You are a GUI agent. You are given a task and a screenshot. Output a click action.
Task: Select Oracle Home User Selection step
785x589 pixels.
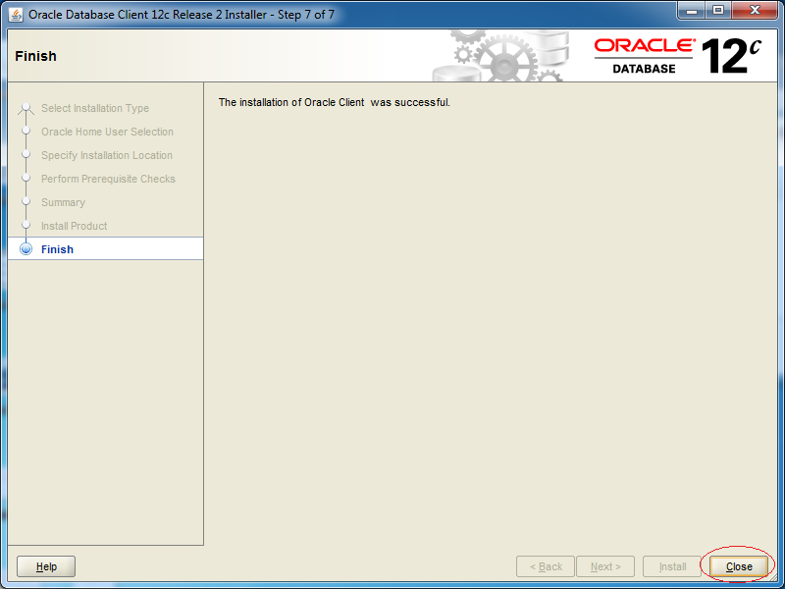point(107,132)
